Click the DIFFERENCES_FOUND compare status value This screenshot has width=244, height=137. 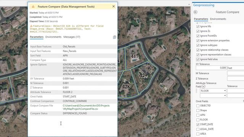tap(75, 113)
